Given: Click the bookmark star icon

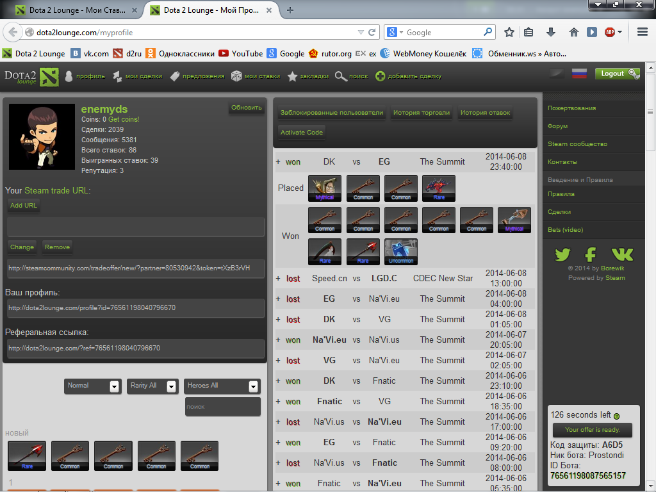Looking at the screenshot, I should pos(509,32).
